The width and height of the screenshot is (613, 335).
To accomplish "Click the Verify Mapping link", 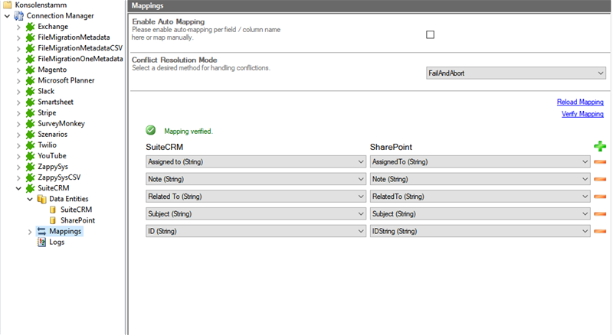I will coord(582,114).
